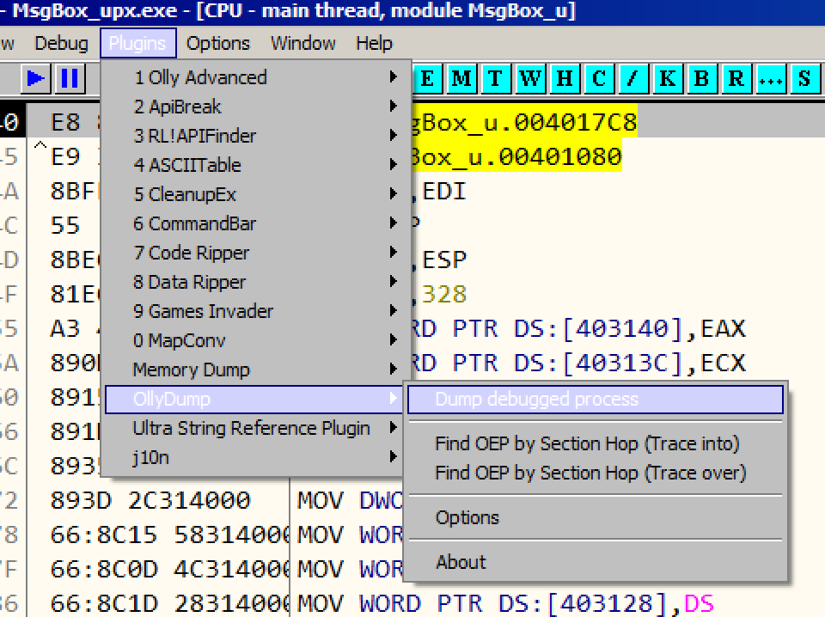The image size is (825, 617).
Task: Click the Pause execution button
Action: pos(70,78)
